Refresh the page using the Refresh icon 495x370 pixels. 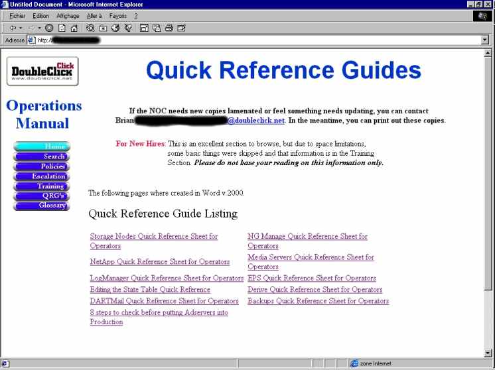[x=62, y=28]
